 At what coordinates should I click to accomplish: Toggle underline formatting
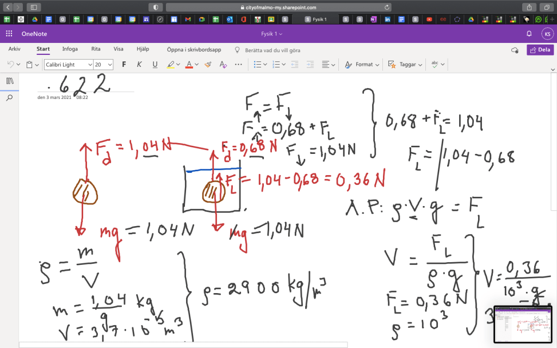(155, 64)
